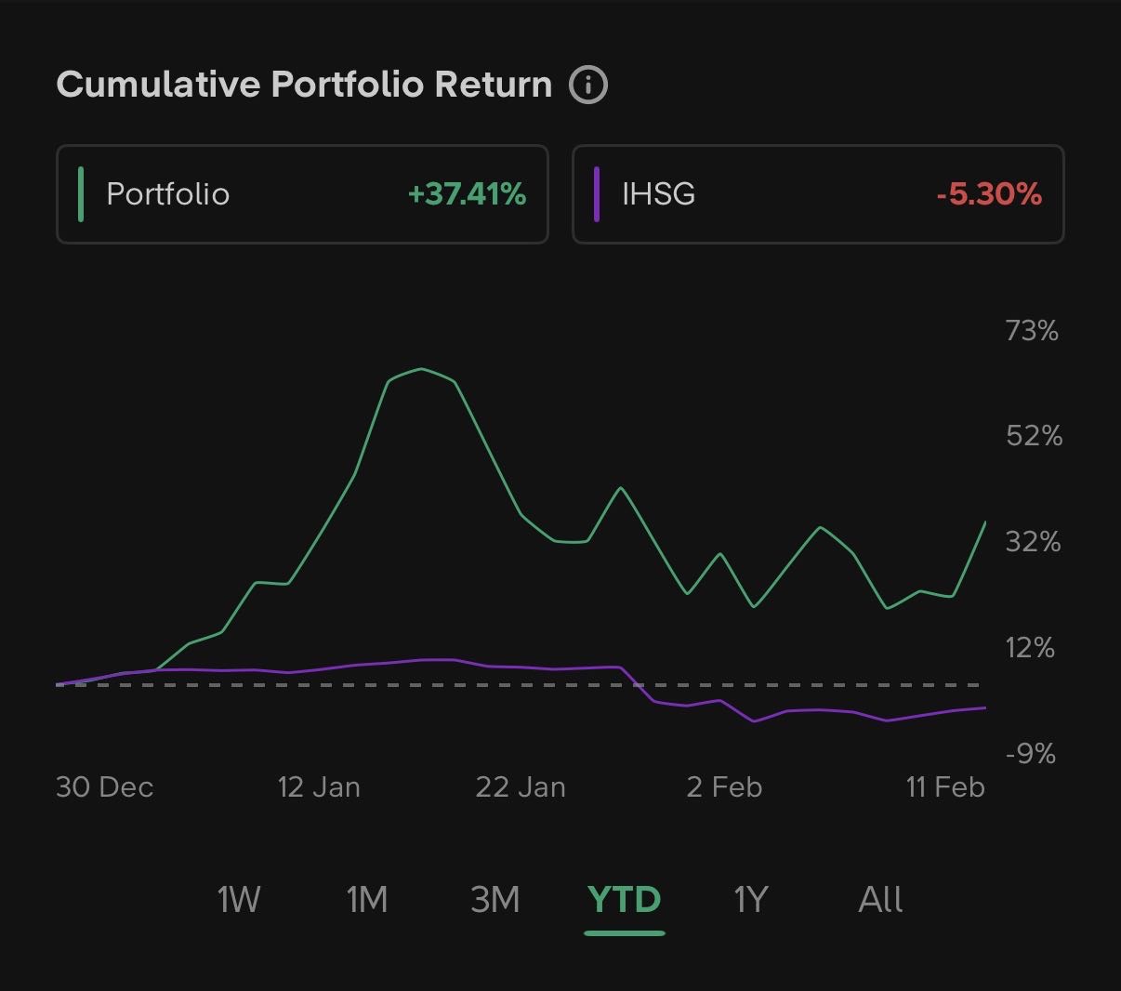This screenshot has width=1121, height=991.
Task: Choose the 3M time range tab
Action: click(495, 899)
